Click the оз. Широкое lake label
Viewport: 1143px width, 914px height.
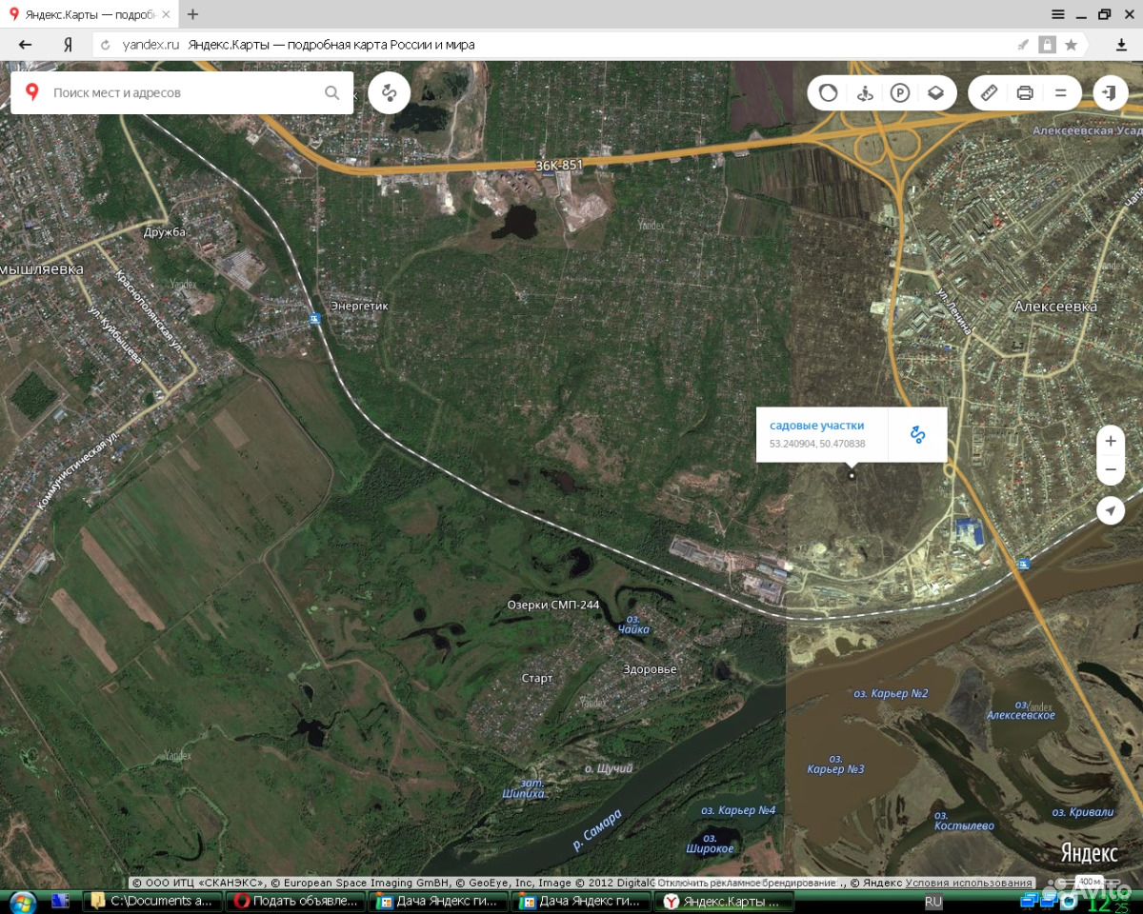click(x=711, y=843)
